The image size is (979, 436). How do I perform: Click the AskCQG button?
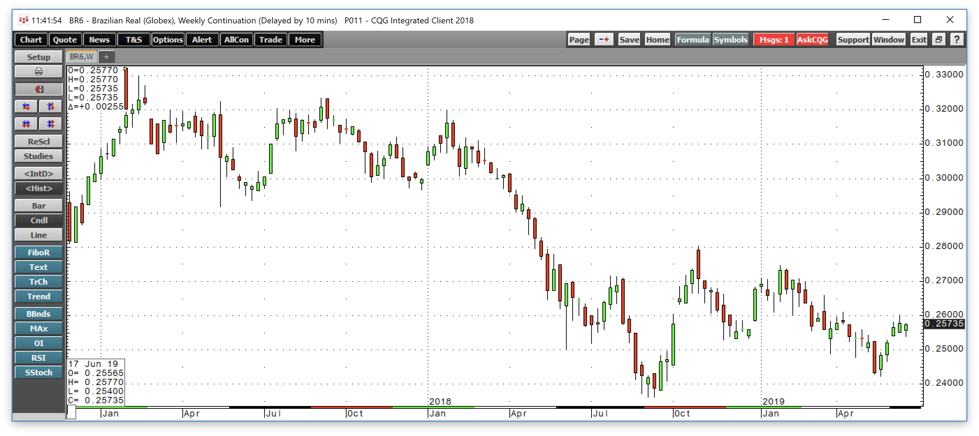(x=812, y=39)
